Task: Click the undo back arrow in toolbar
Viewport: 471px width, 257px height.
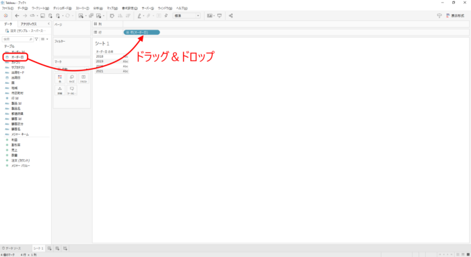Action: point(17,15)
